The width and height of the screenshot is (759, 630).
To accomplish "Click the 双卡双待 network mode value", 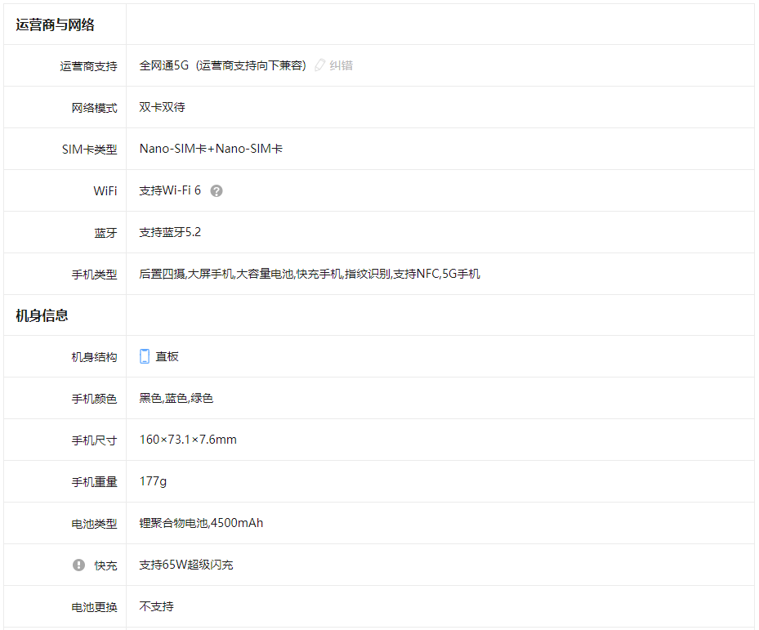I will pyautogui.click(x=161, y=107).
